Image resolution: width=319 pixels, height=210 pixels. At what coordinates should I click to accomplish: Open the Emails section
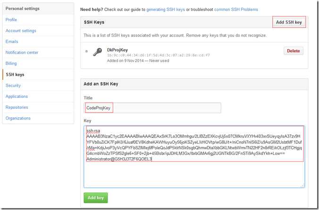12,41
